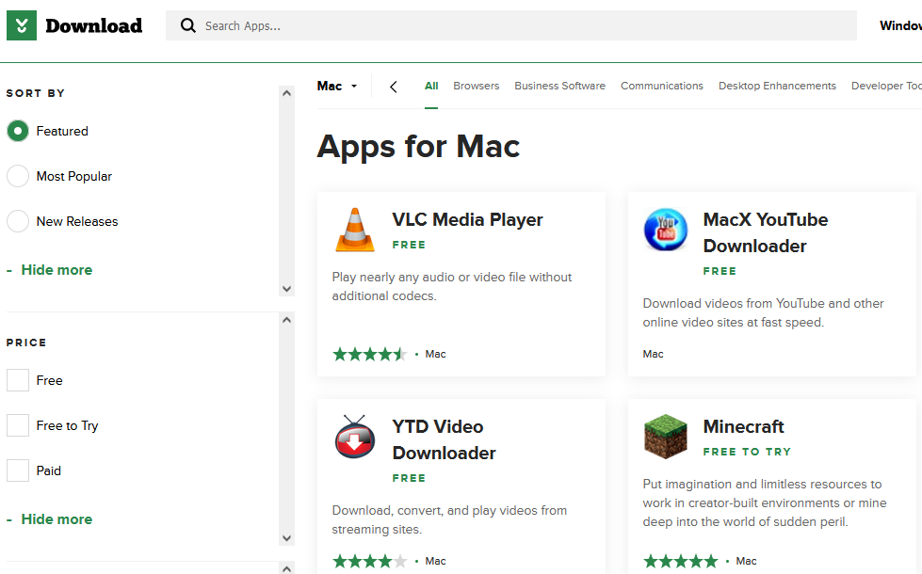Click the magnifying glass search icon
The height and width of the screenshot is (574, 922).
tap(188, 25)
